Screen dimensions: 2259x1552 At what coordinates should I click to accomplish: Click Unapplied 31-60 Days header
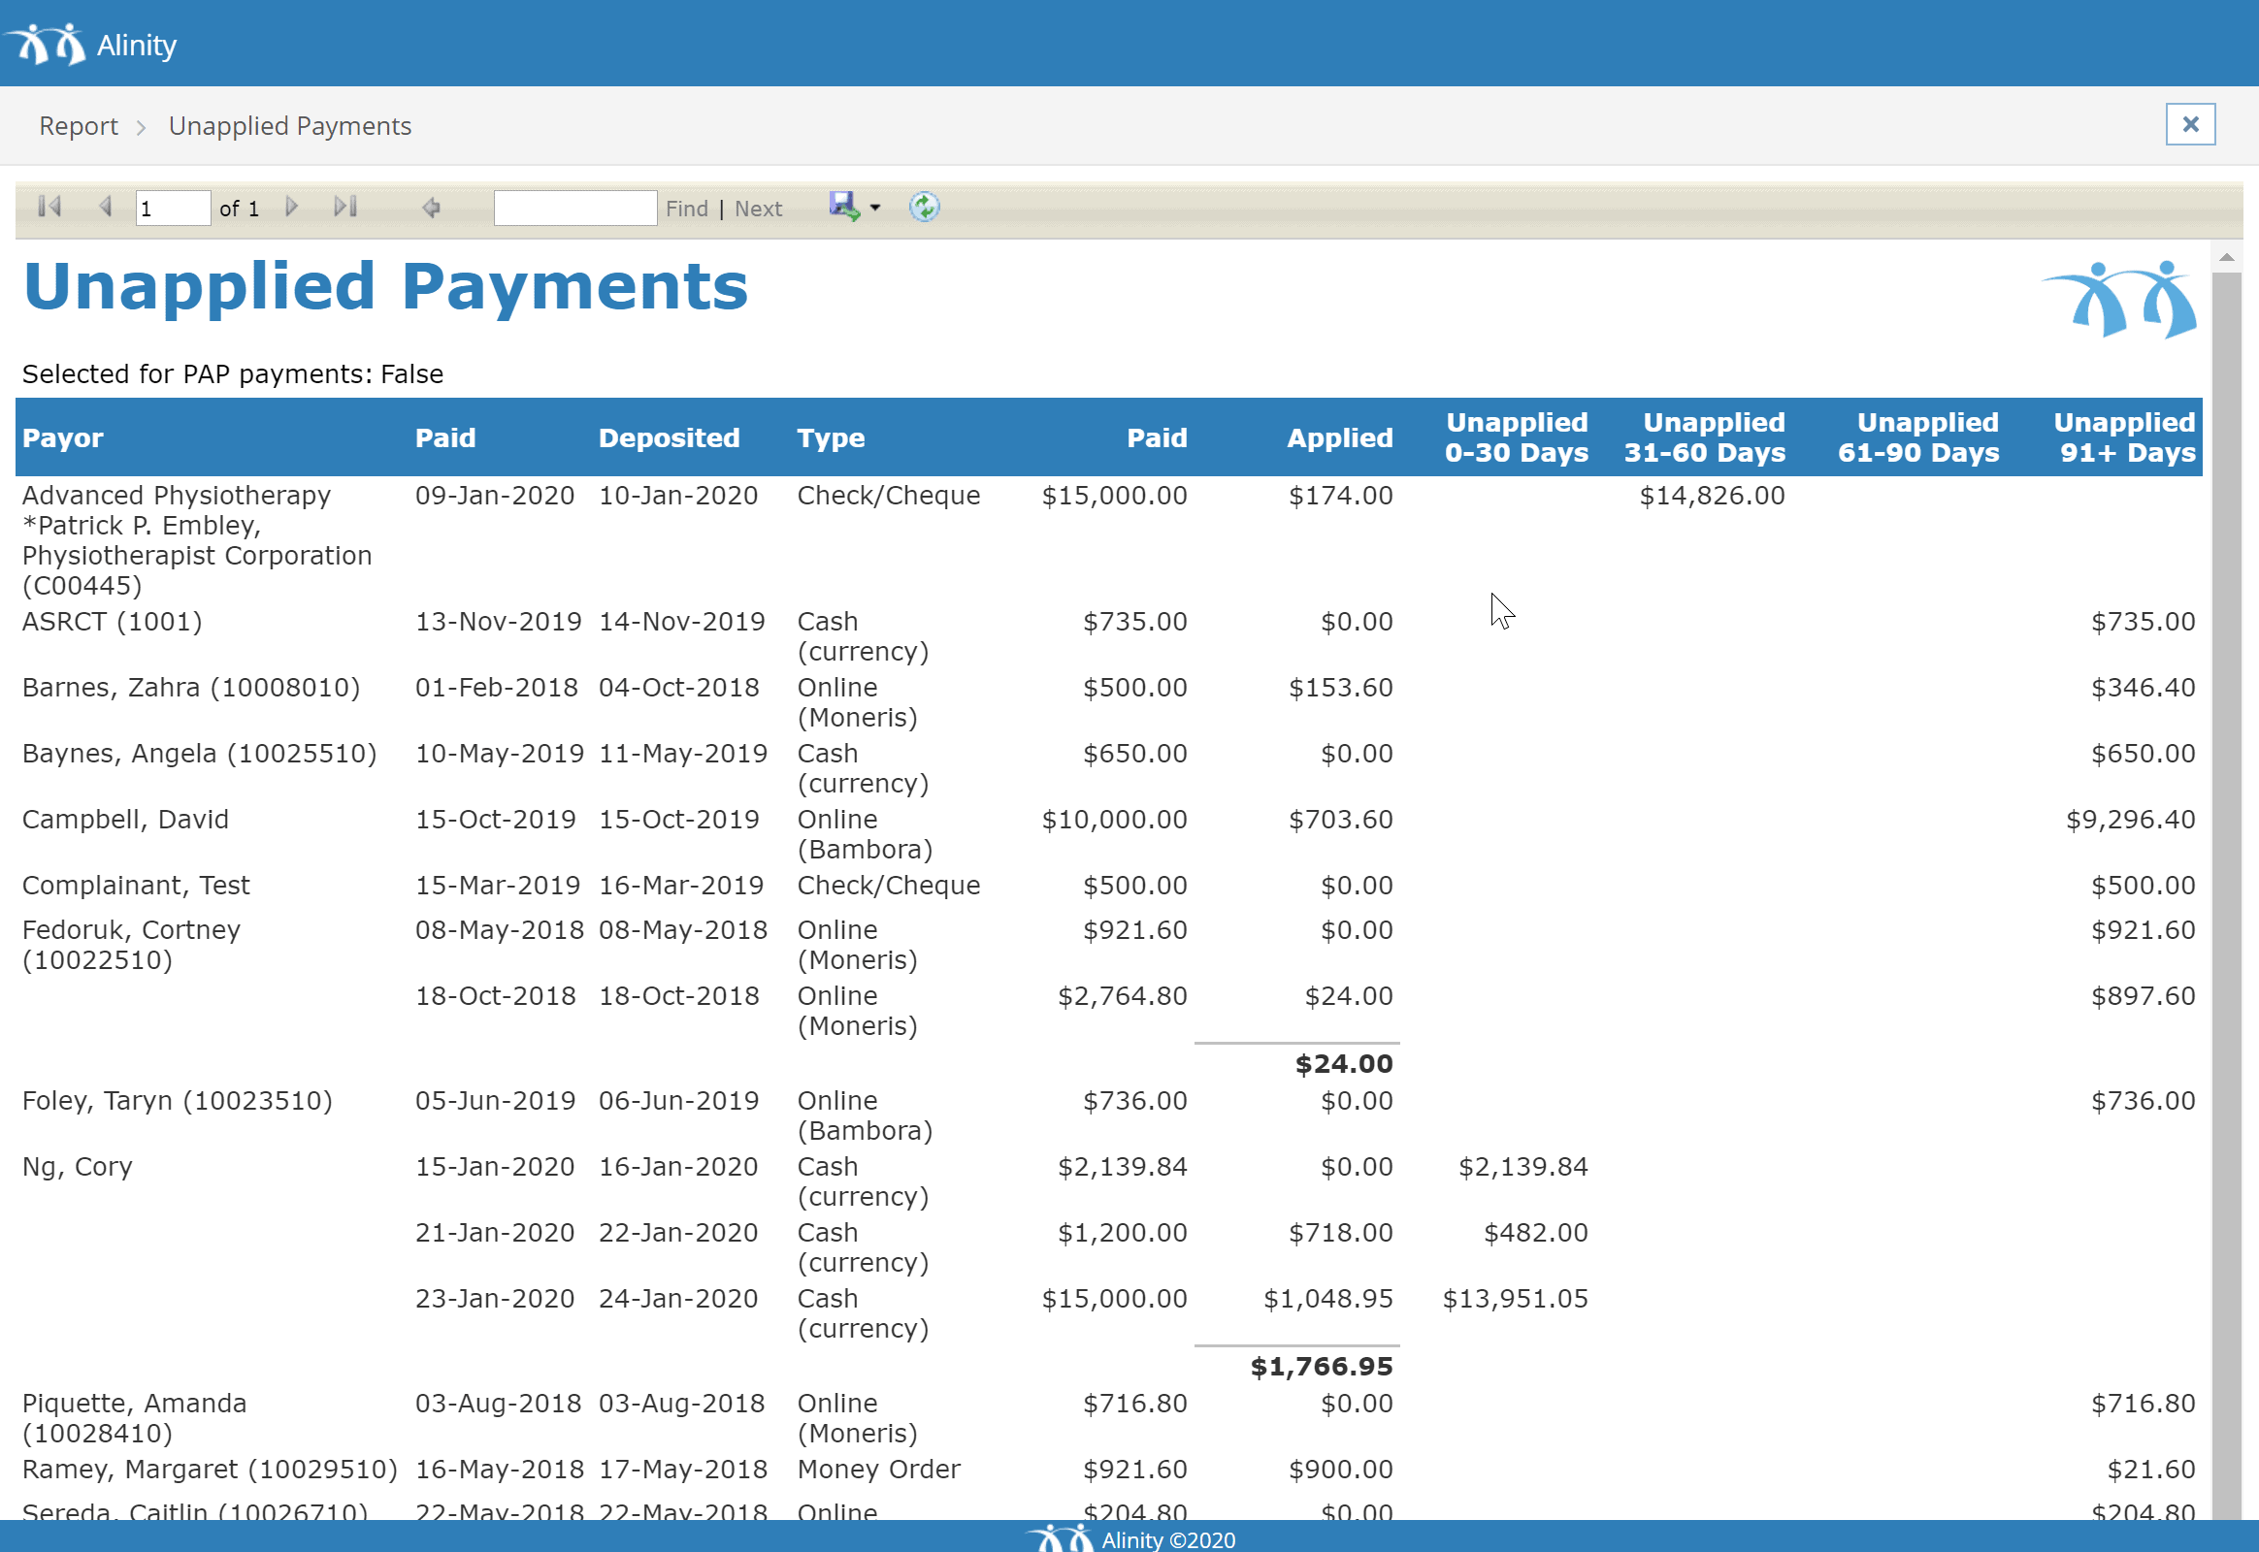coord(1705,437)
